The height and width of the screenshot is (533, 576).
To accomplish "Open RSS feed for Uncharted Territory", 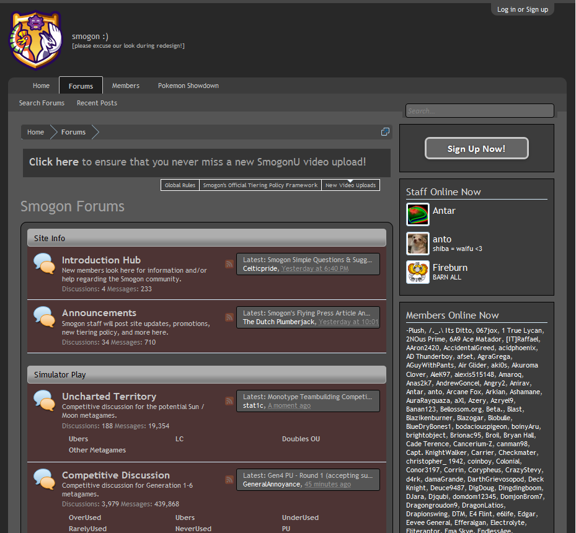I will click(229, 401).
